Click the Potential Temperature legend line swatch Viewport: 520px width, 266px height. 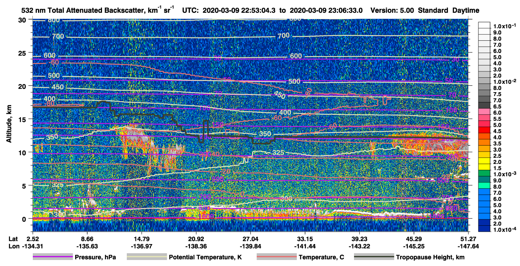click(146, 257)
